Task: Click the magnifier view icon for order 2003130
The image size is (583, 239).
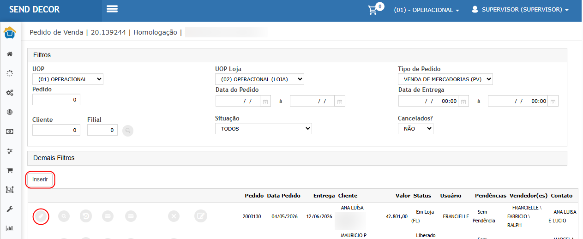Action: [64, 216]
